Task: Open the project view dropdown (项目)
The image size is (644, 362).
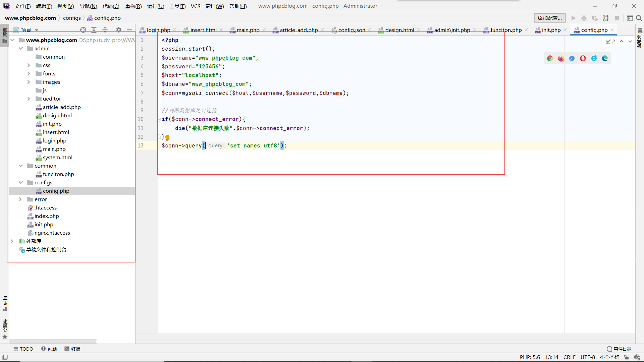Action: tap(26, 30)
